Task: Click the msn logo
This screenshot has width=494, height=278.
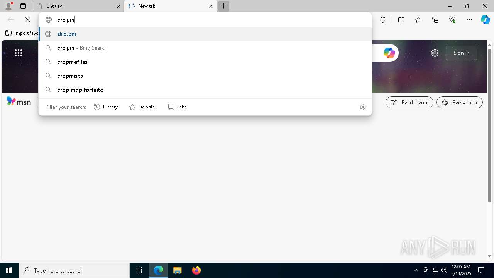Action: click(19, 102)
